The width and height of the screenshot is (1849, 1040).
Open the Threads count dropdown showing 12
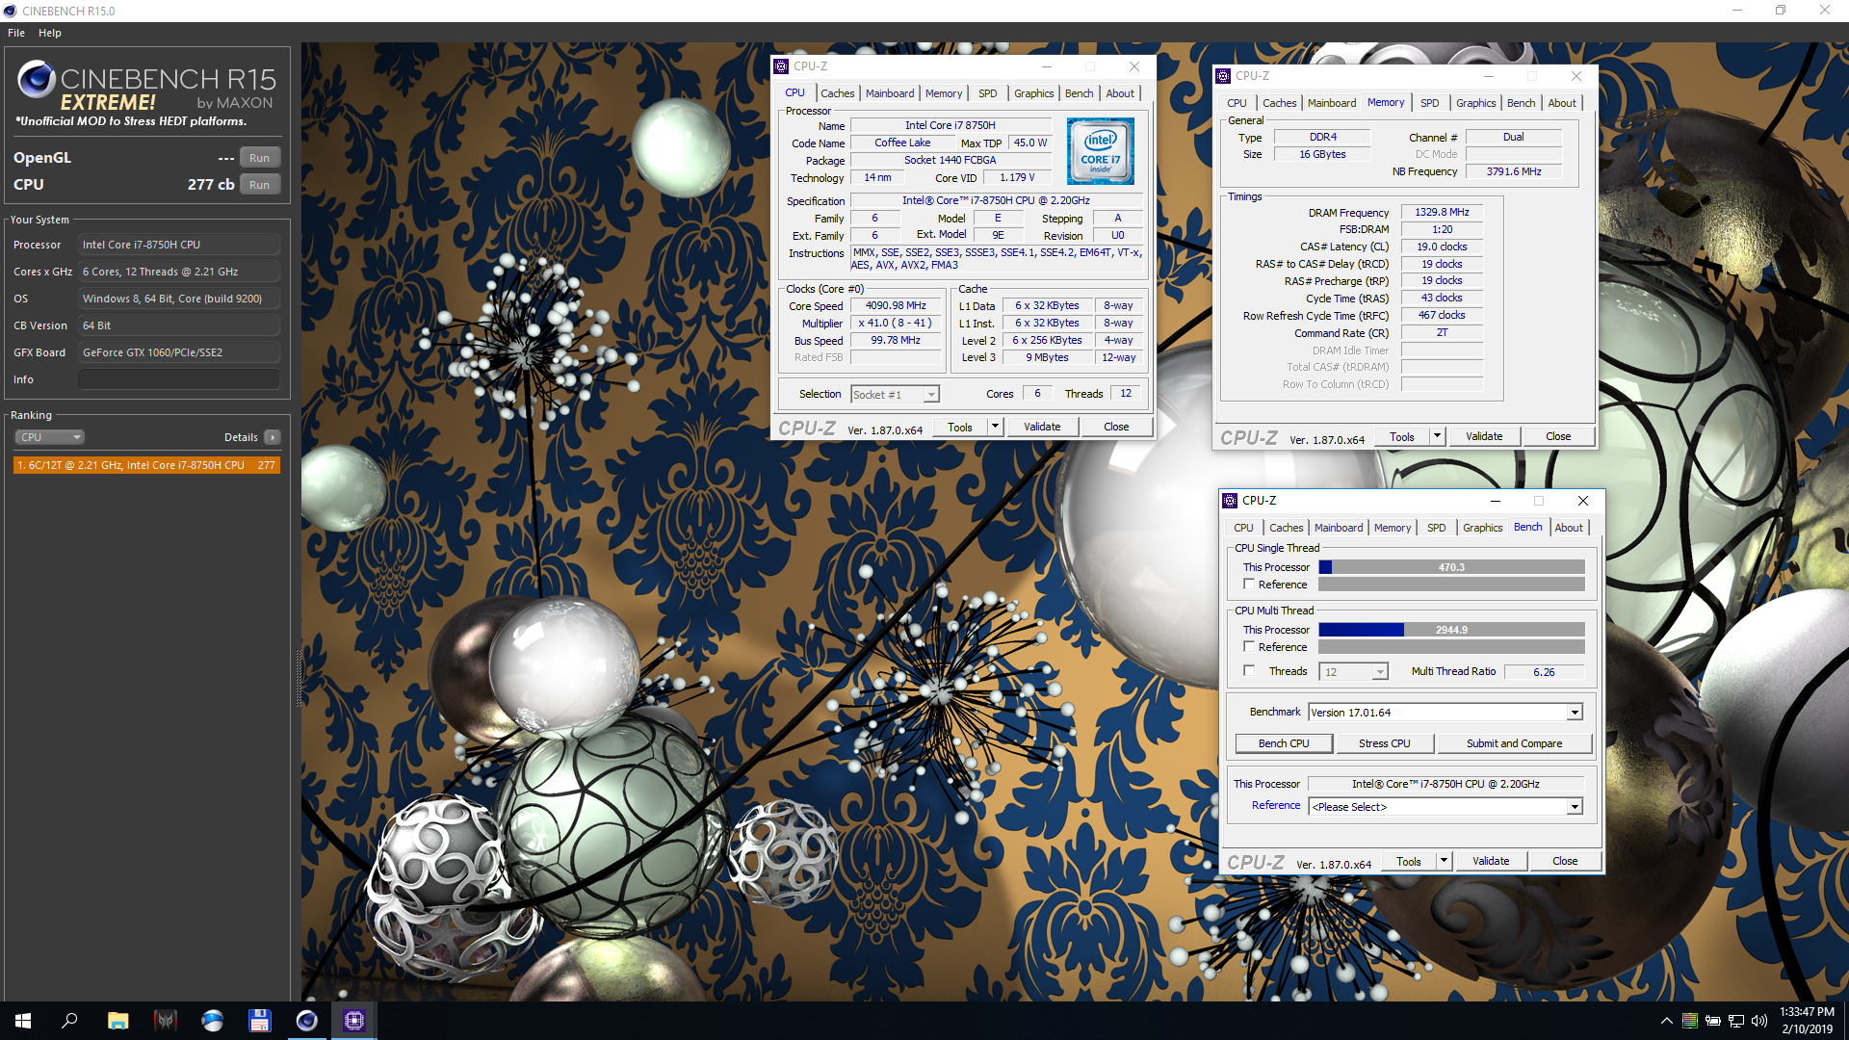pyautogui.click(x=1354, y=672)
